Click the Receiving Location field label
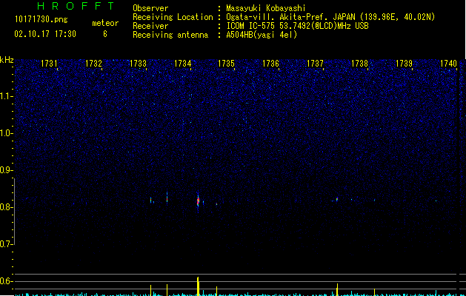466x296 pixels. [173, 17]
